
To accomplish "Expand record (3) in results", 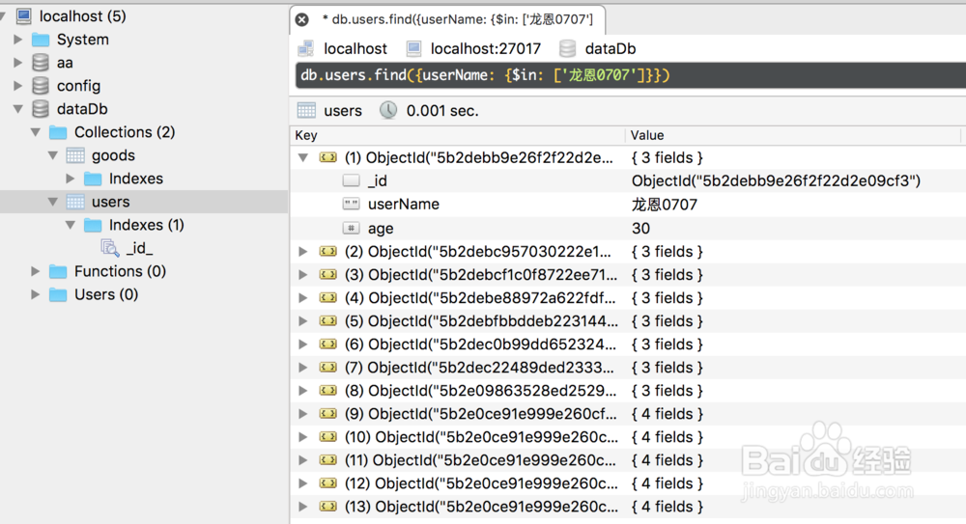I will [303, 275].
